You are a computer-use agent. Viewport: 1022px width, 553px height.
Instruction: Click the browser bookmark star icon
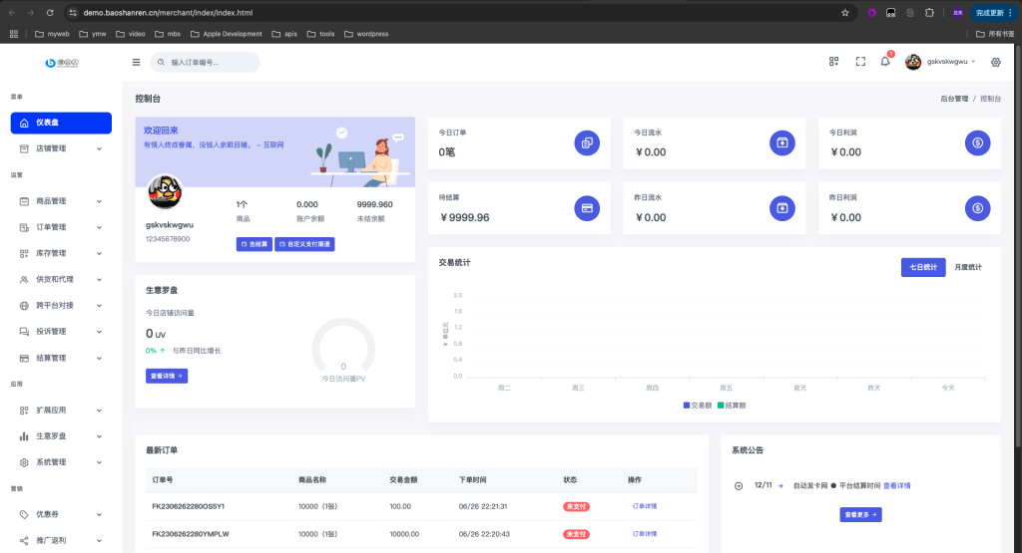click(x=845, y=12)
